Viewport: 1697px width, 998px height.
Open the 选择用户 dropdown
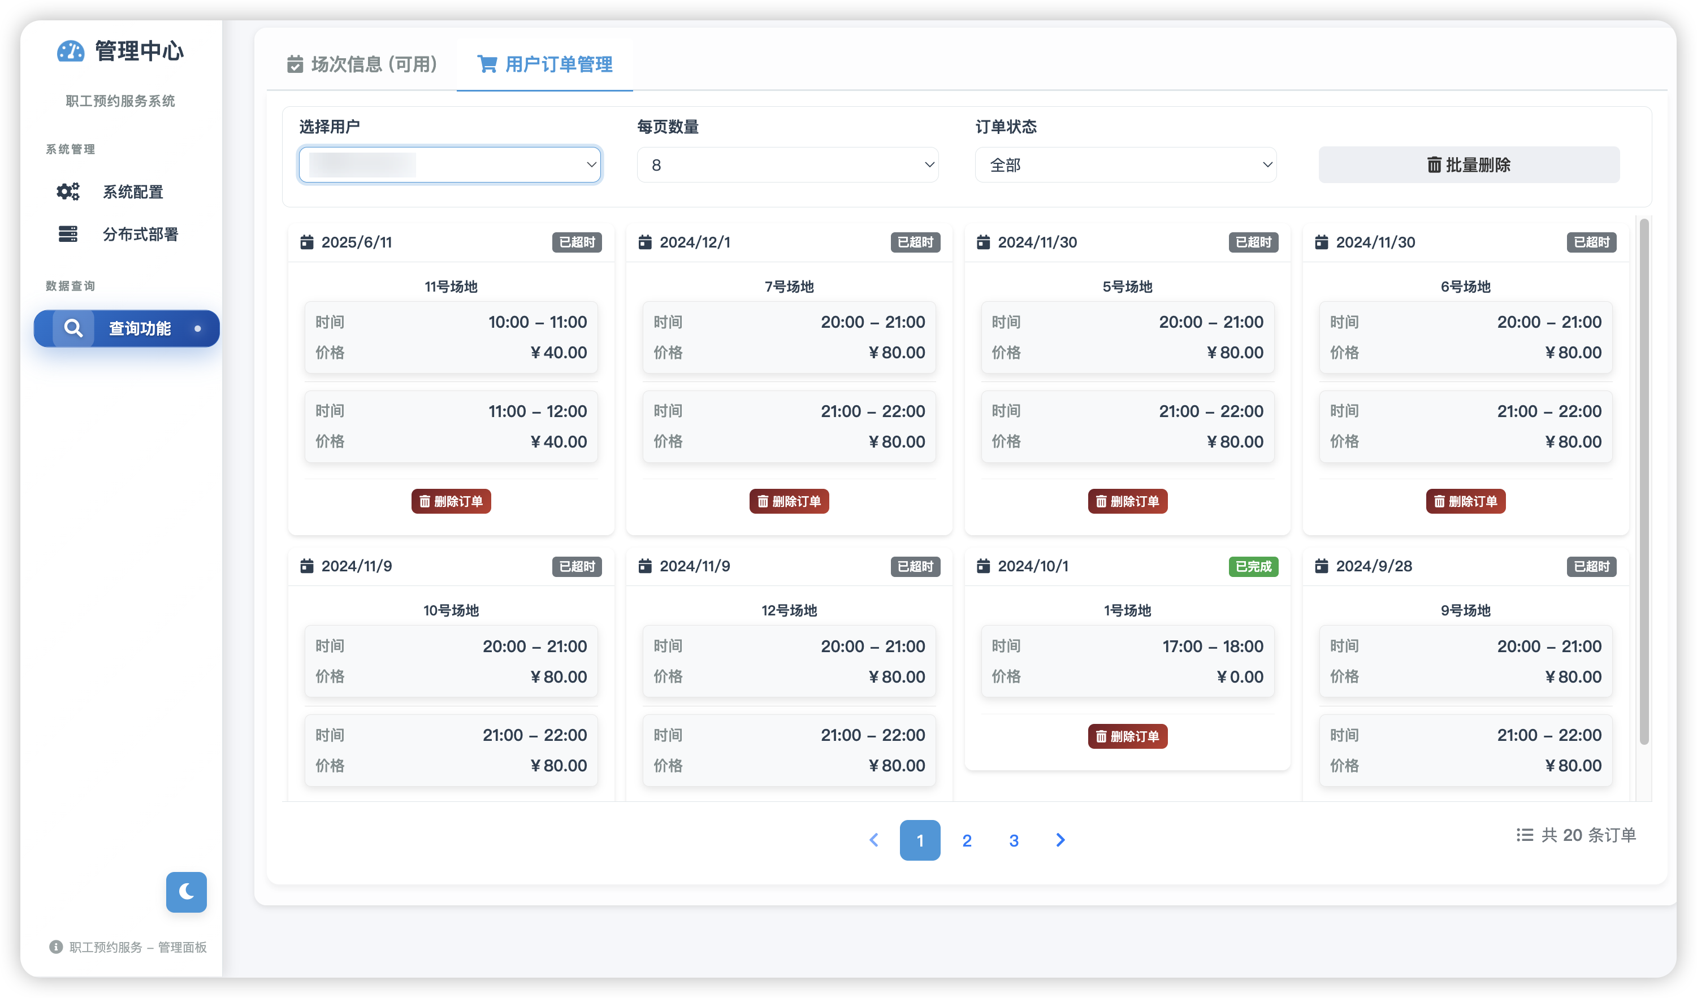[450, 165]
